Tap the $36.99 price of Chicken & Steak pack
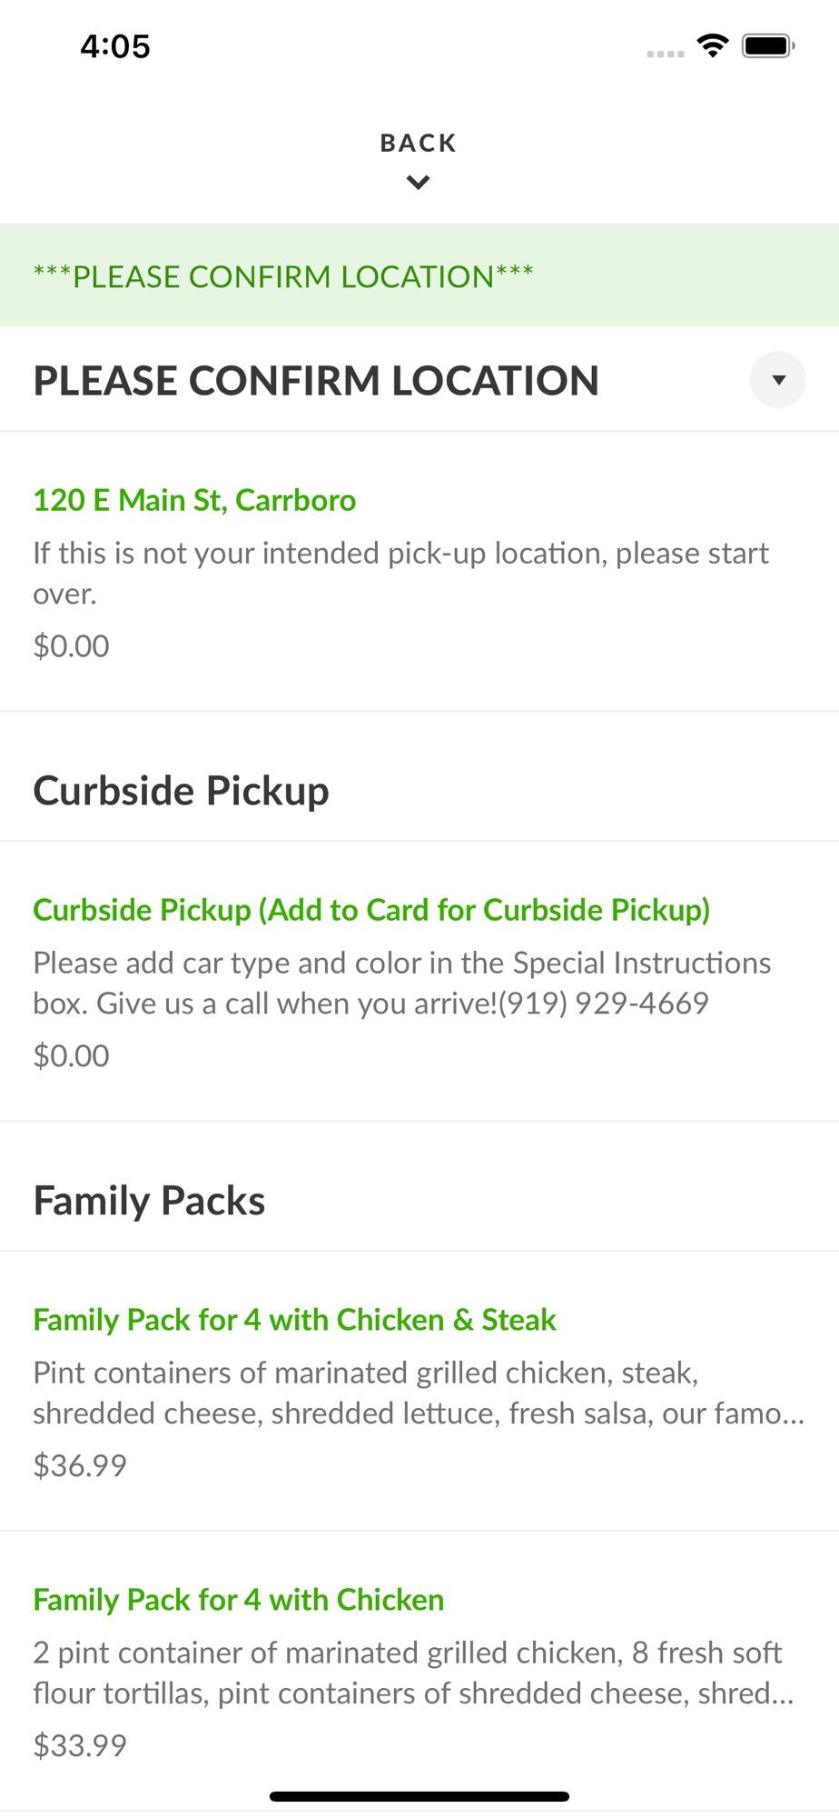Image resolution: width=839 pixels, height=1818 pixels. [x=80, y=1465]
